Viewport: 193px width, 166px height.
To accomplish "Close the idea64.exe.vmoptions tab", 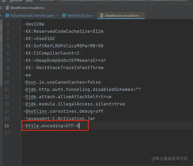I will (142, 15).
